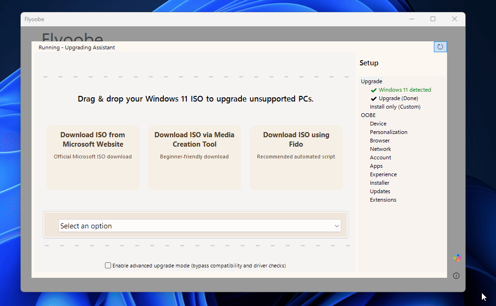Select 'Install only (Custom)' entry
The width and height of the screenshot is (496, 306).
(395, 107)
